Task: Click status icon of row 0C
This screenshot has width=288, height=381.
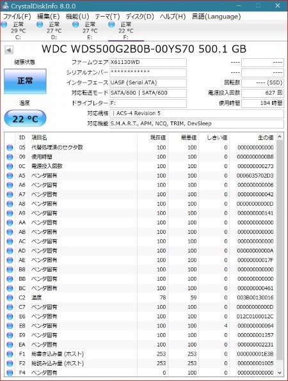Action: pyautogui.click(x=10, y=166)
